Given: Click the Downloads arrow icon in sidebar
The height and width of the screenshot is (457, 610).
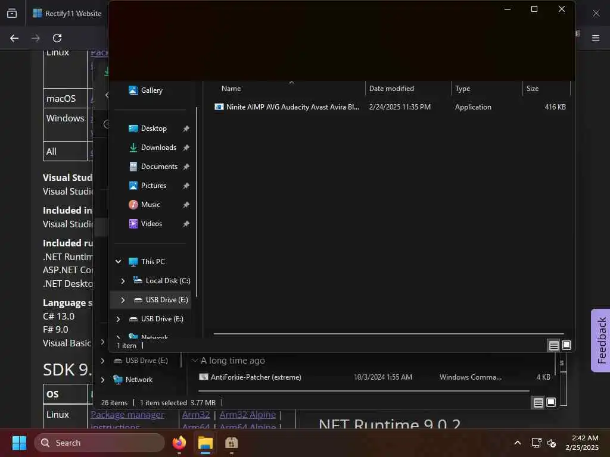Looking at the screenshot, I should [x=133, y=148].
